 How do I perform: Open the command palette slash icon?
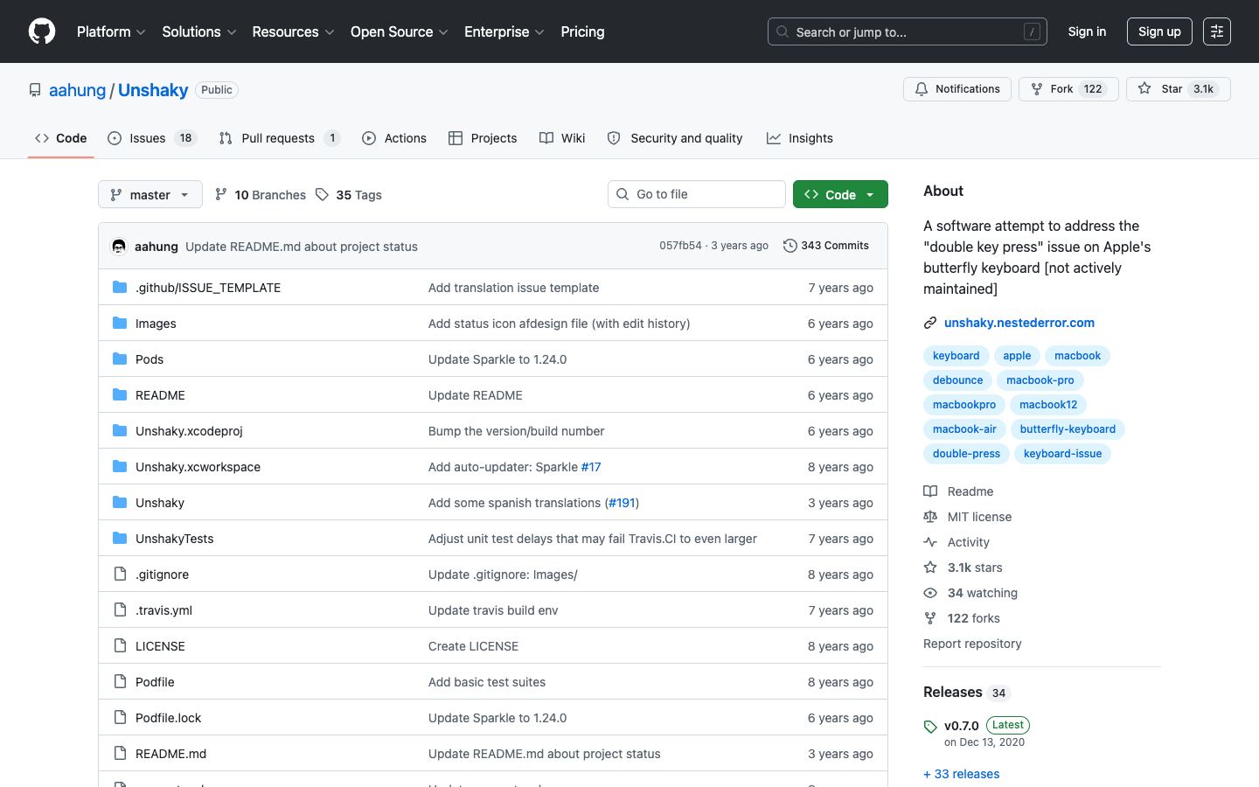1032,31
